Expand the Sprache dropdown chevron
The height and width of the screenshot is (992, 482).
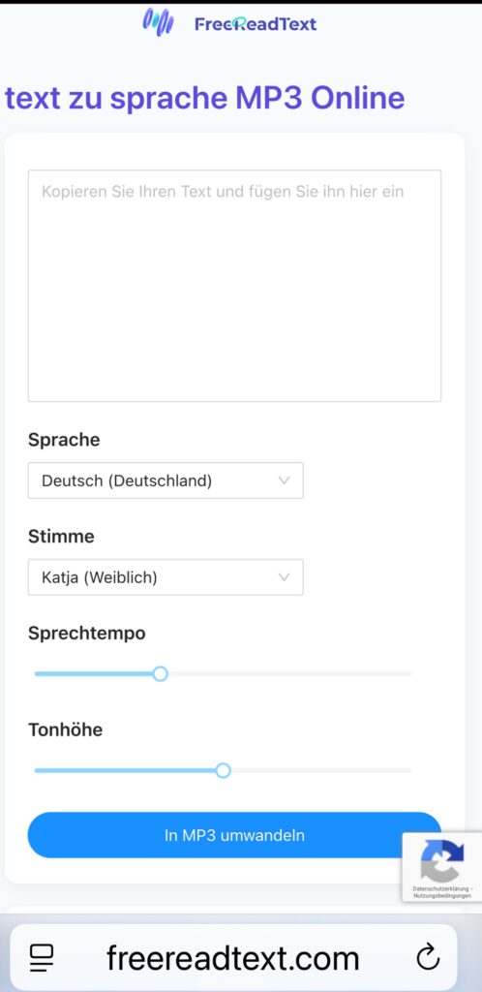pyautogui.click(x=285, y=480)
